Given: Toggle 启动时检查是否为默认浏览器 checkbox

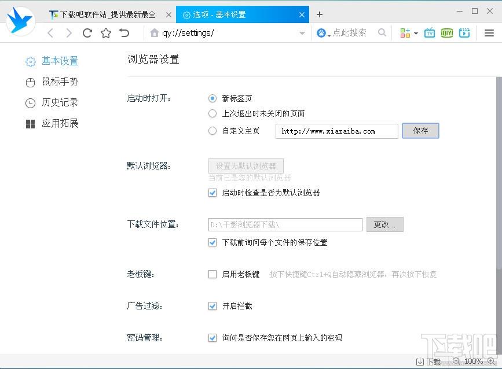Looking at the screenshot, I should 212,193.
